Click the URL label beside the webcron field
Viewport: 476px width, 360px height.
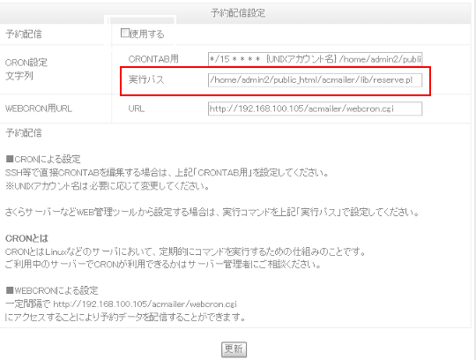137,109
